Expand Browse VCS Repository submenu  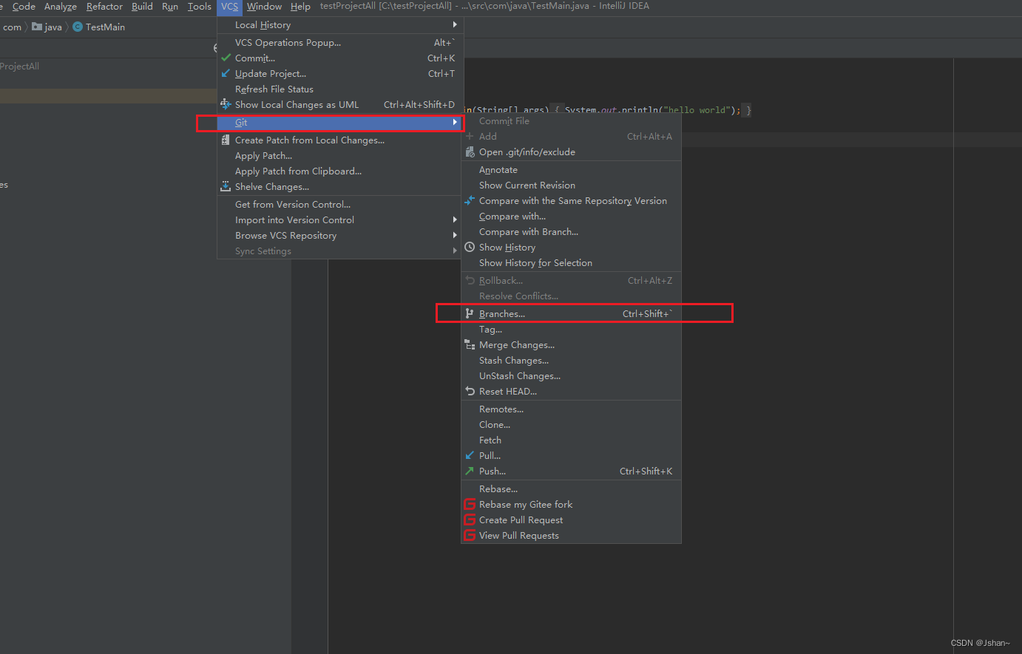[x=339, y=235]
